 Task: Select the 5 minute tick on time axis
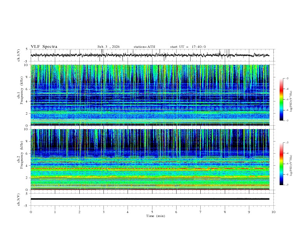(152, 212)
